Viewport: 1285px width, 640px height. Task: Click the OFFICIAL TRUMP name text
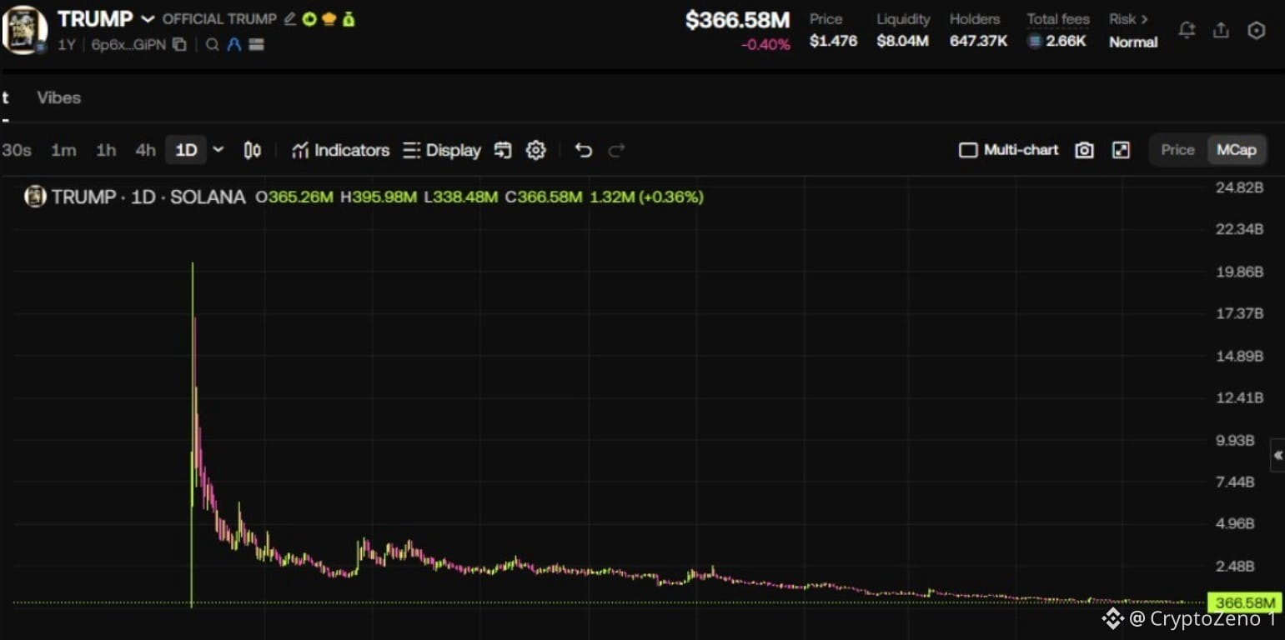point(219,19)
